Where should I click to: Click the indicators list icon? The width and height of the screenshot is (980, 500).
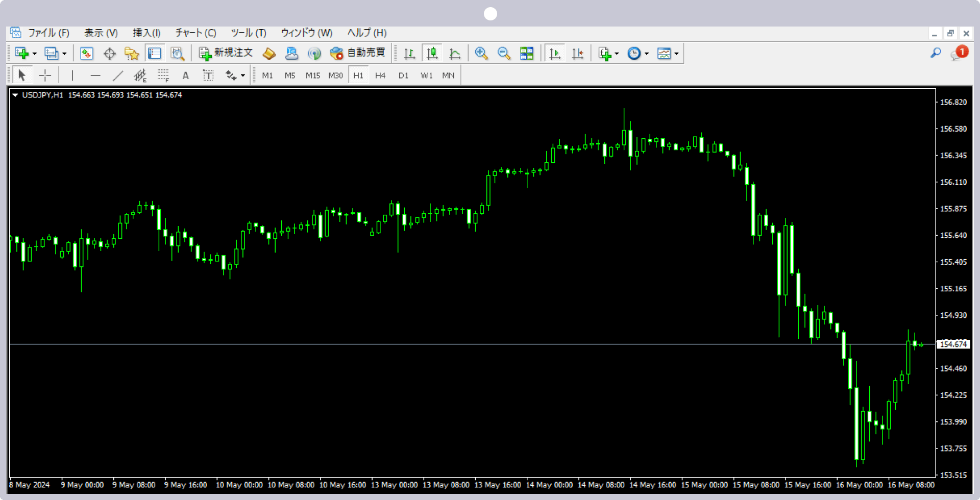click(605, 53)
